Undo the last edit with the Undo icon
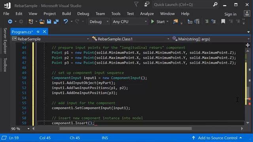The height and width of the screenshot is (142, 253). 66,21
